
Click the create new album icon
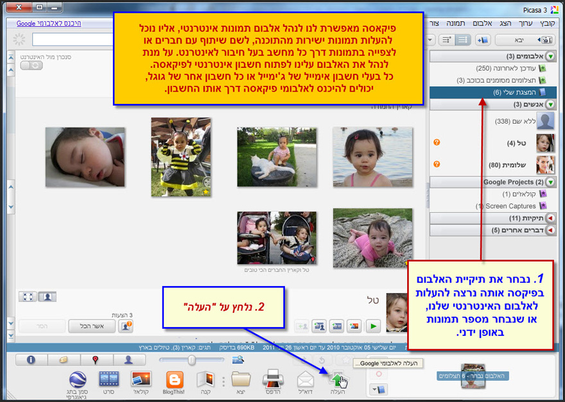pos(482,40)
